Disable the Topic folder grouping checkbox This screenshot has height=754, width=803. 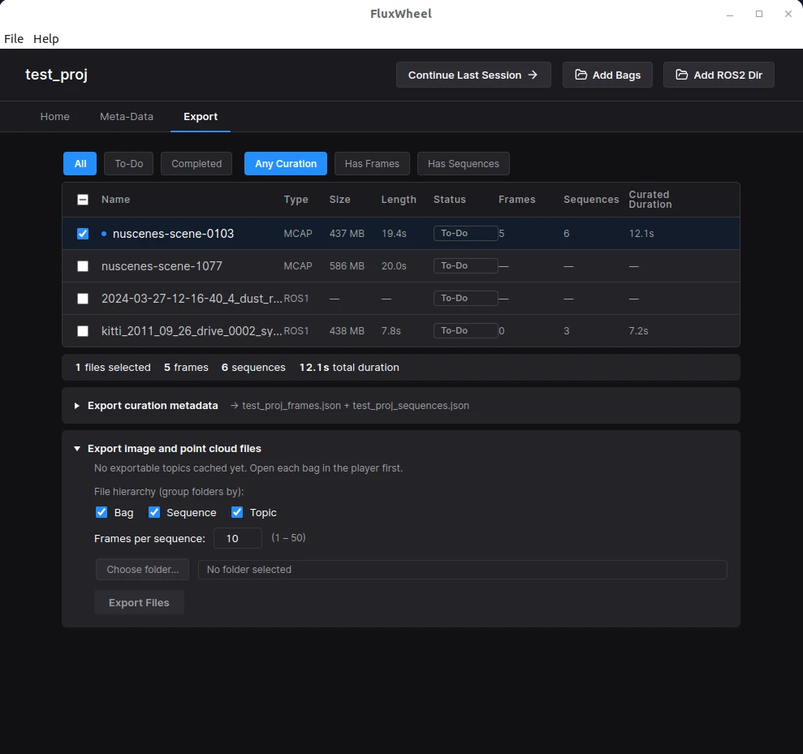(237, 512)
